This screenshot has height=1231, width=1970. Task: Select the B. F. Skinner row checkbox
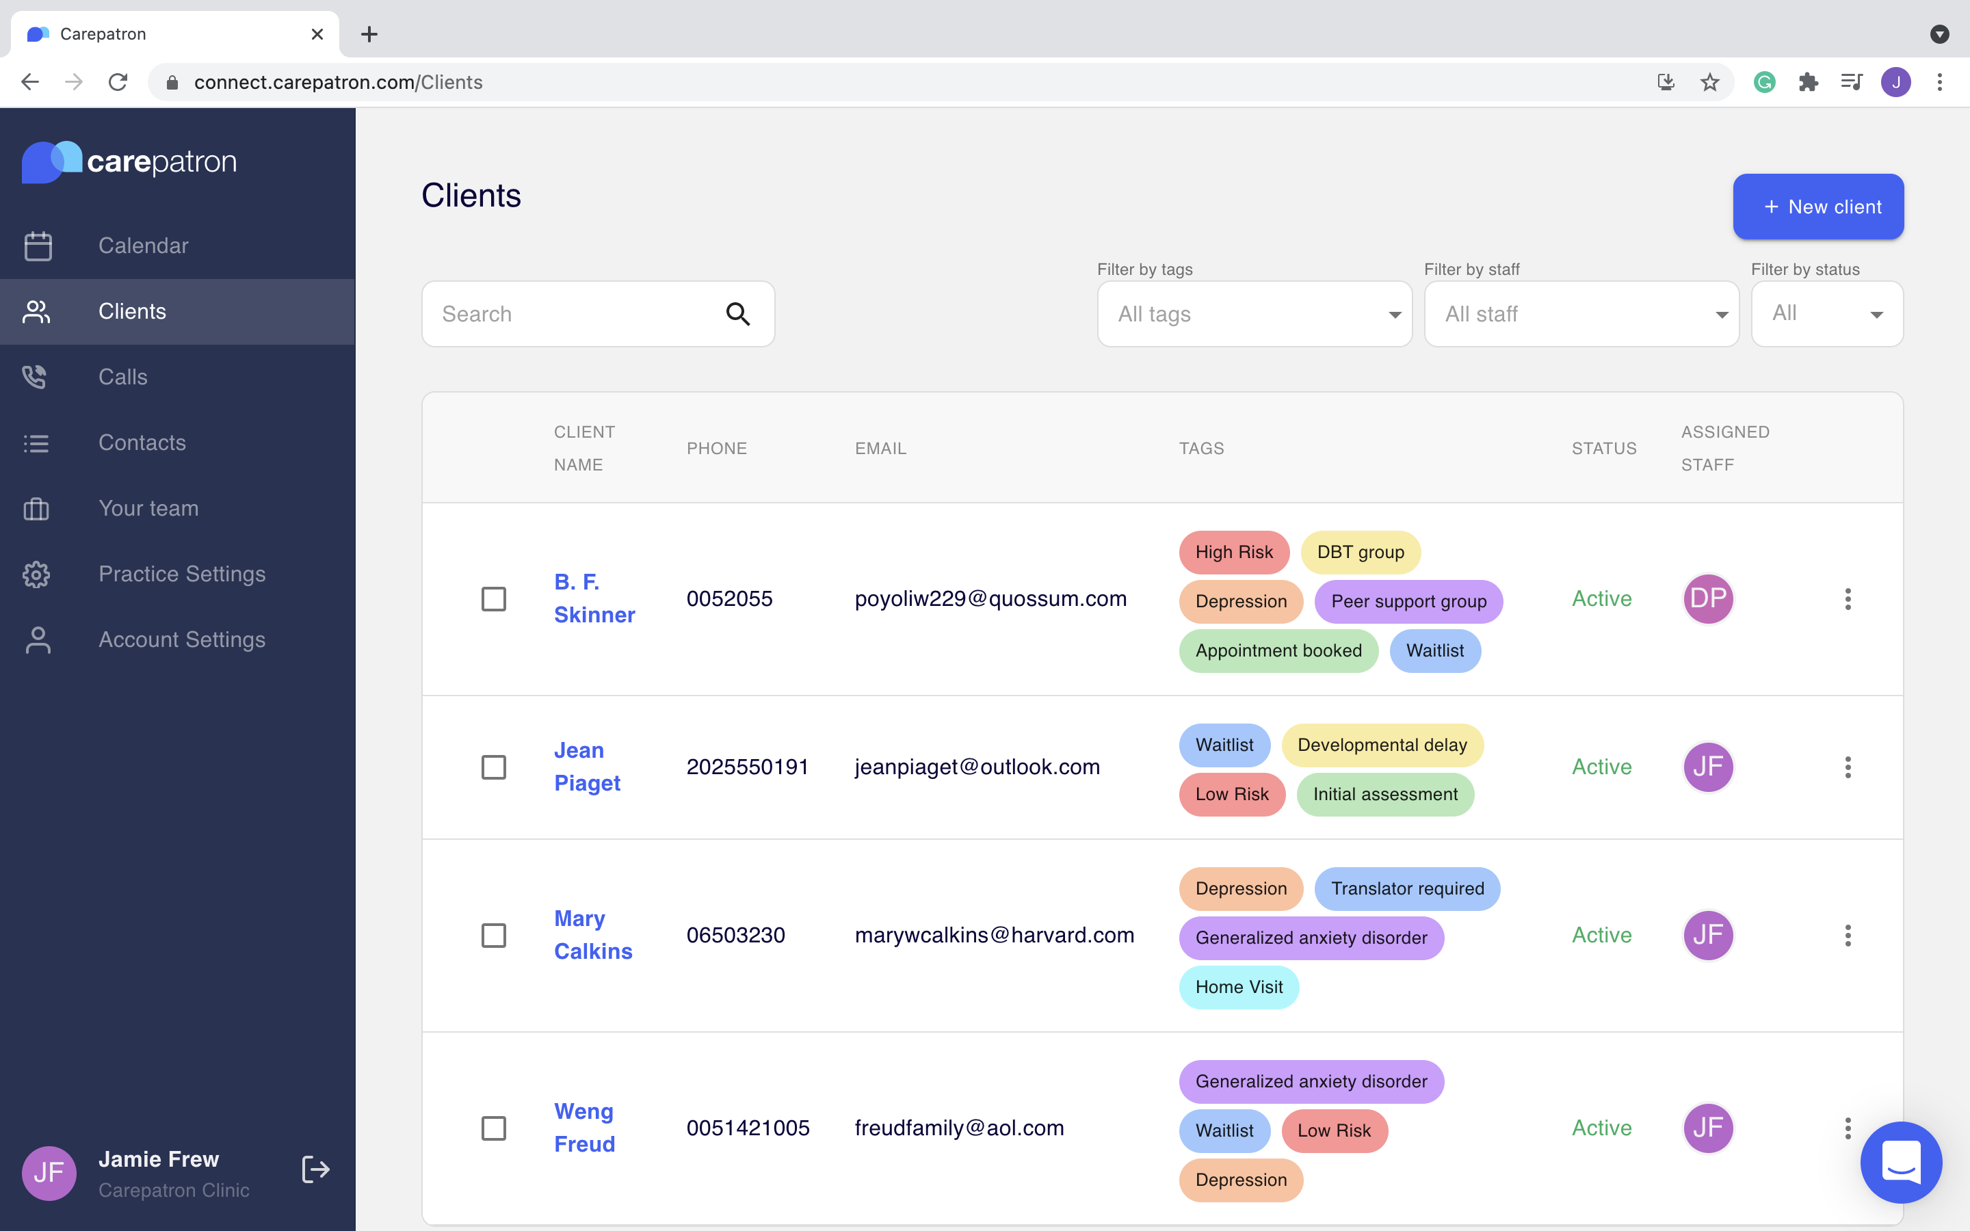tap(493, 599)
